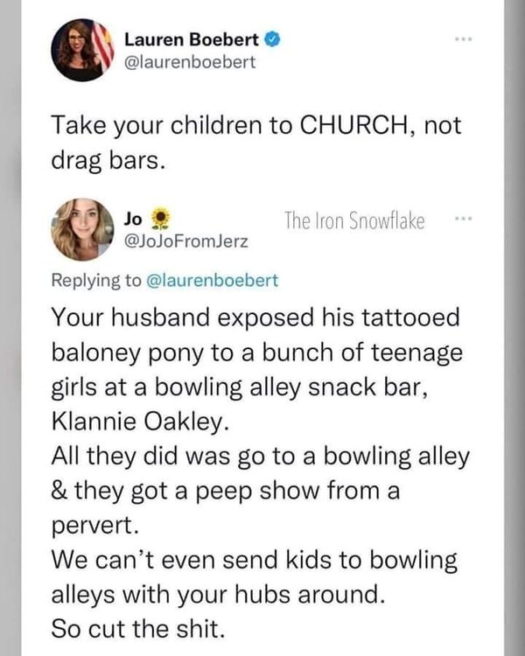The width and height of the screenshot is (525, 656).
Task: Open the @JoJoFromJerz handle
Action: point(187,241)
